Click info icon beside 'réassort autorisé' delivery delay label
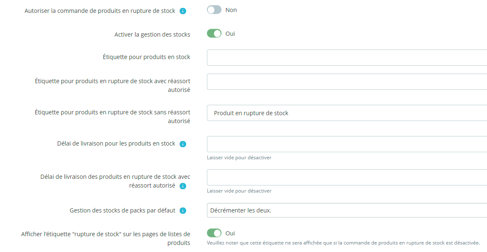The width and height of the screenshot is (487, 252). coord(183,186)
